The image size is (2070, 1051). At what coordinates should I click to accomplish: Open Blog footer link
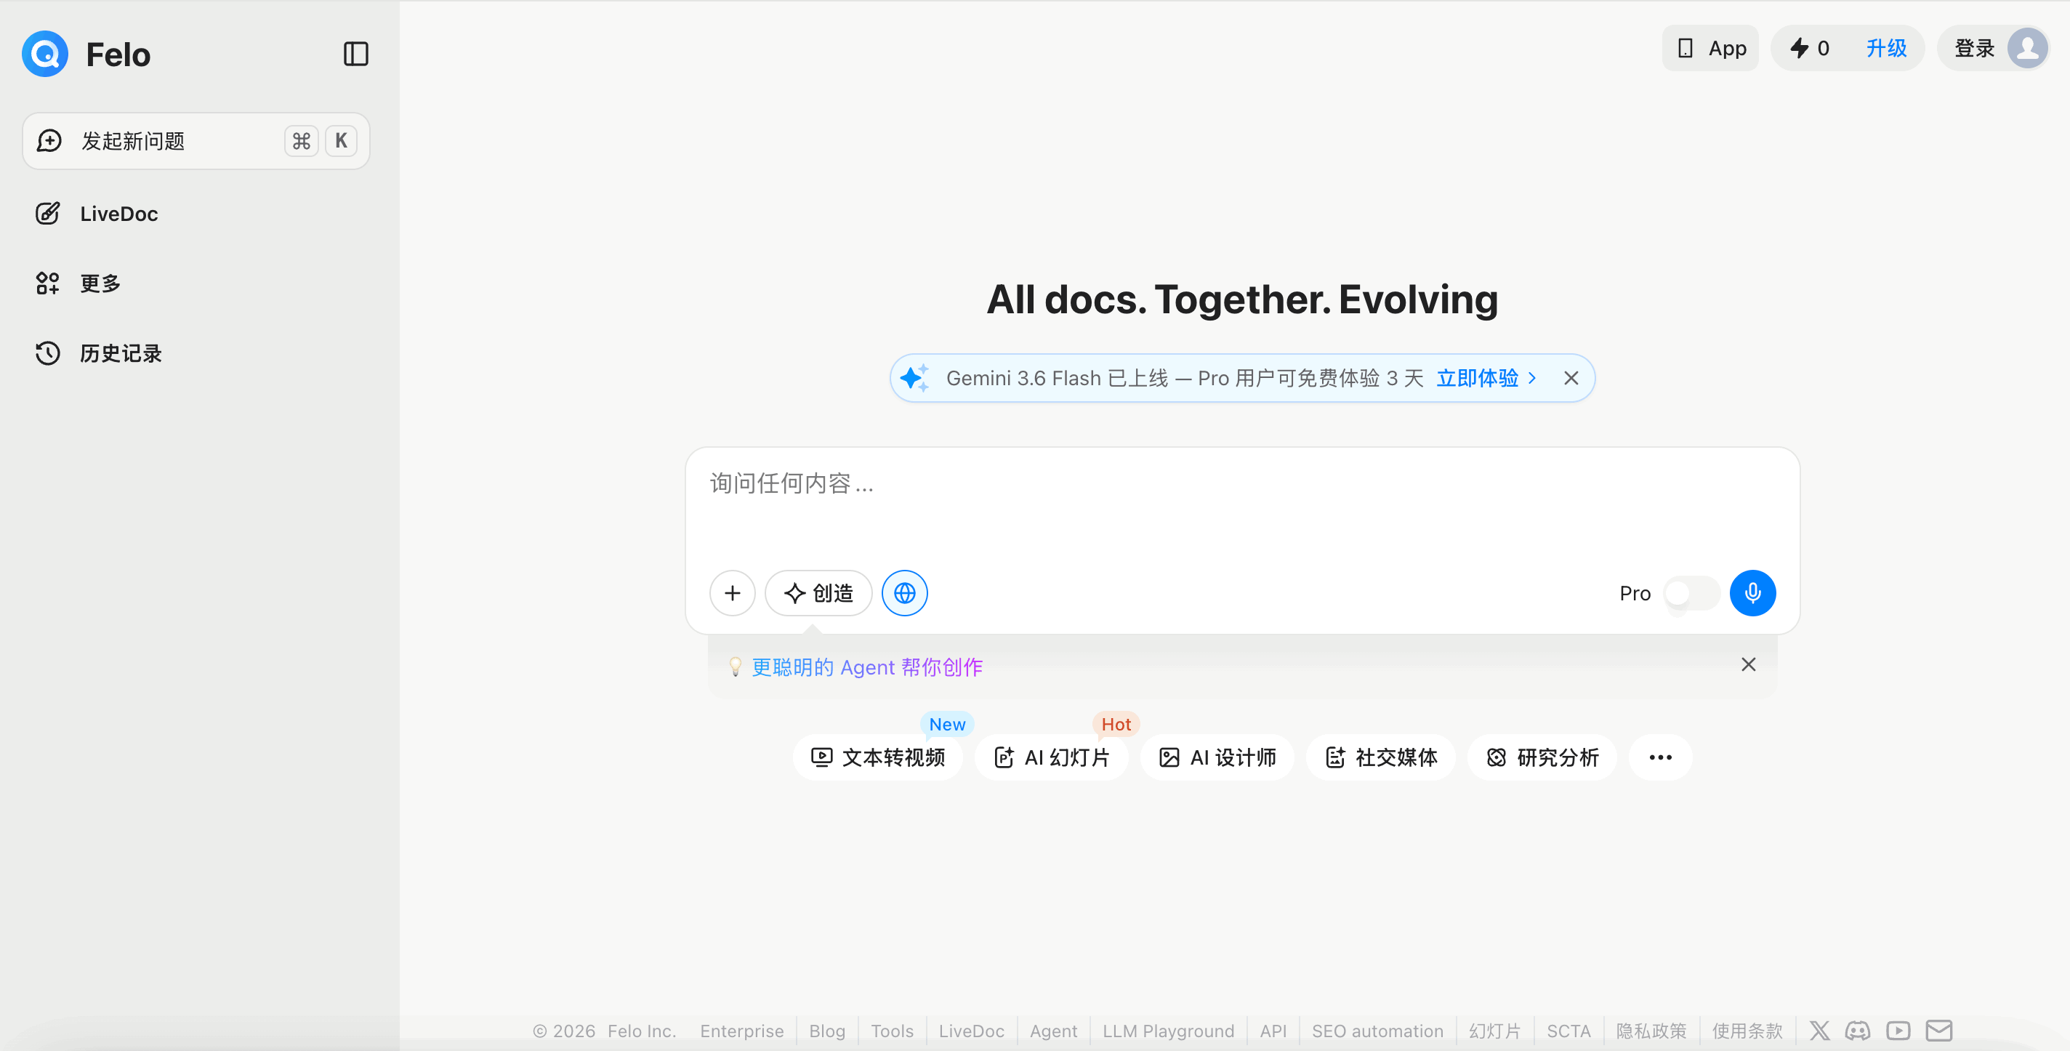(827, 1030)
